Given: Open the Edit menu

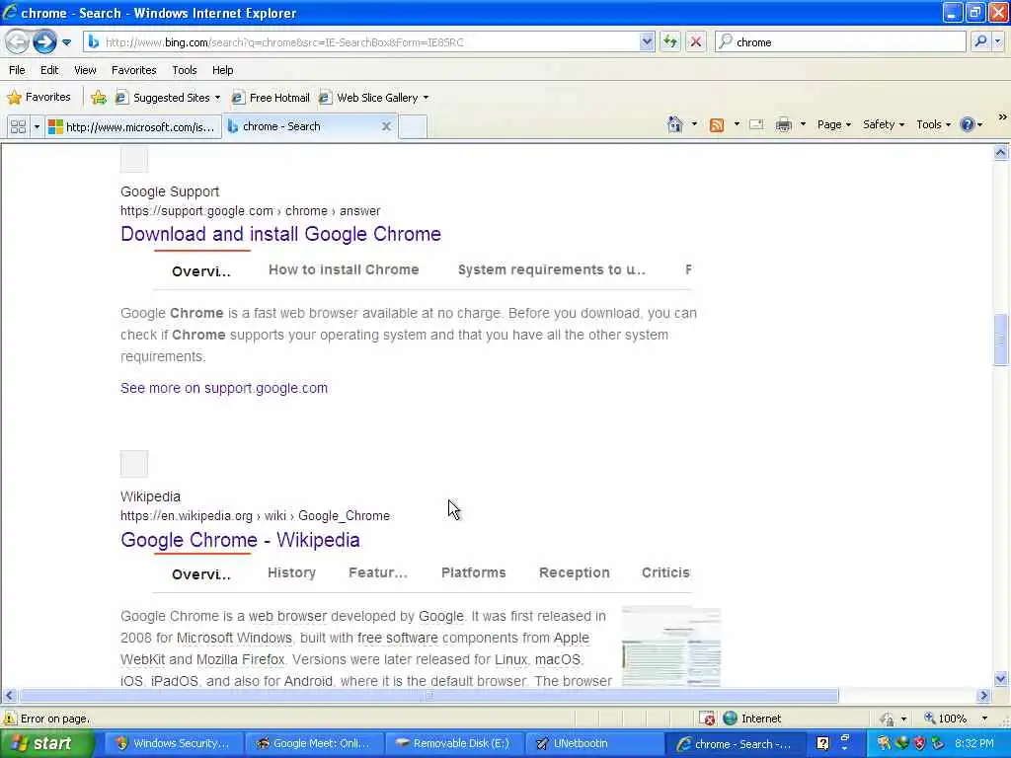Looking at the screenshot, I should click(49, 70).
